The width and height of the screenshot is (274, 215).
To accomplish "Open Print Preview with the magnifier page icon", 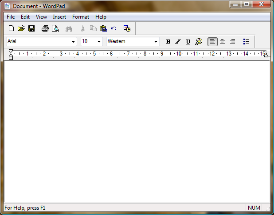I will click(55, 28).
